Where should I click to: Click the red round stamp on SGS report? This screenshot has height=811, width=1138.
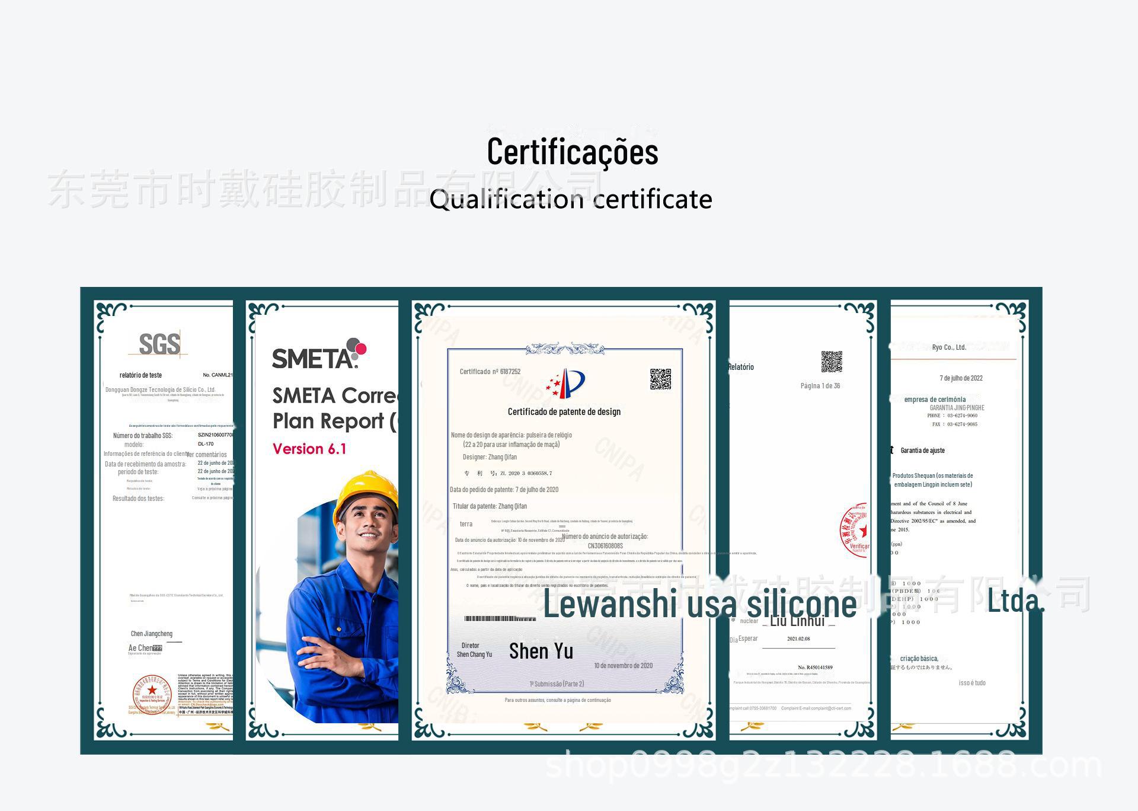152,694
